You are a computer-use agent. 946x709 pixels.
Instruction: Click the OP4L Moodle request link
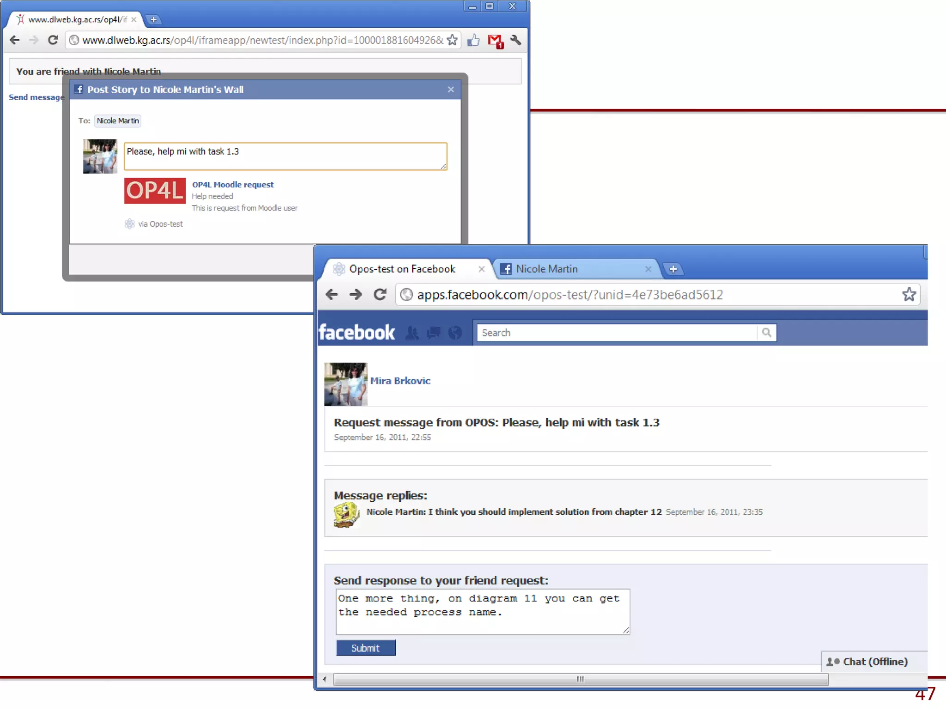(x=233, y=185)
